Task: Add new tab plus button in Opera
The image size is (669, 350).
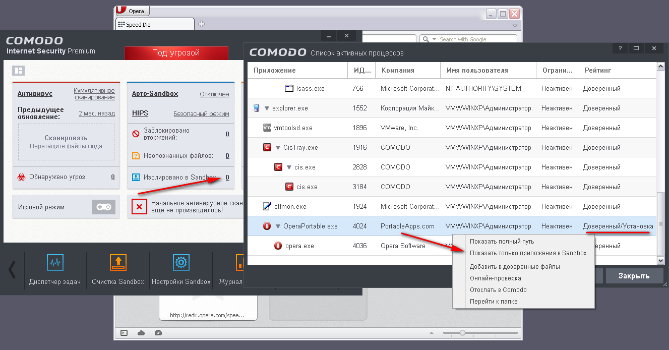Action: click(201, 24)
